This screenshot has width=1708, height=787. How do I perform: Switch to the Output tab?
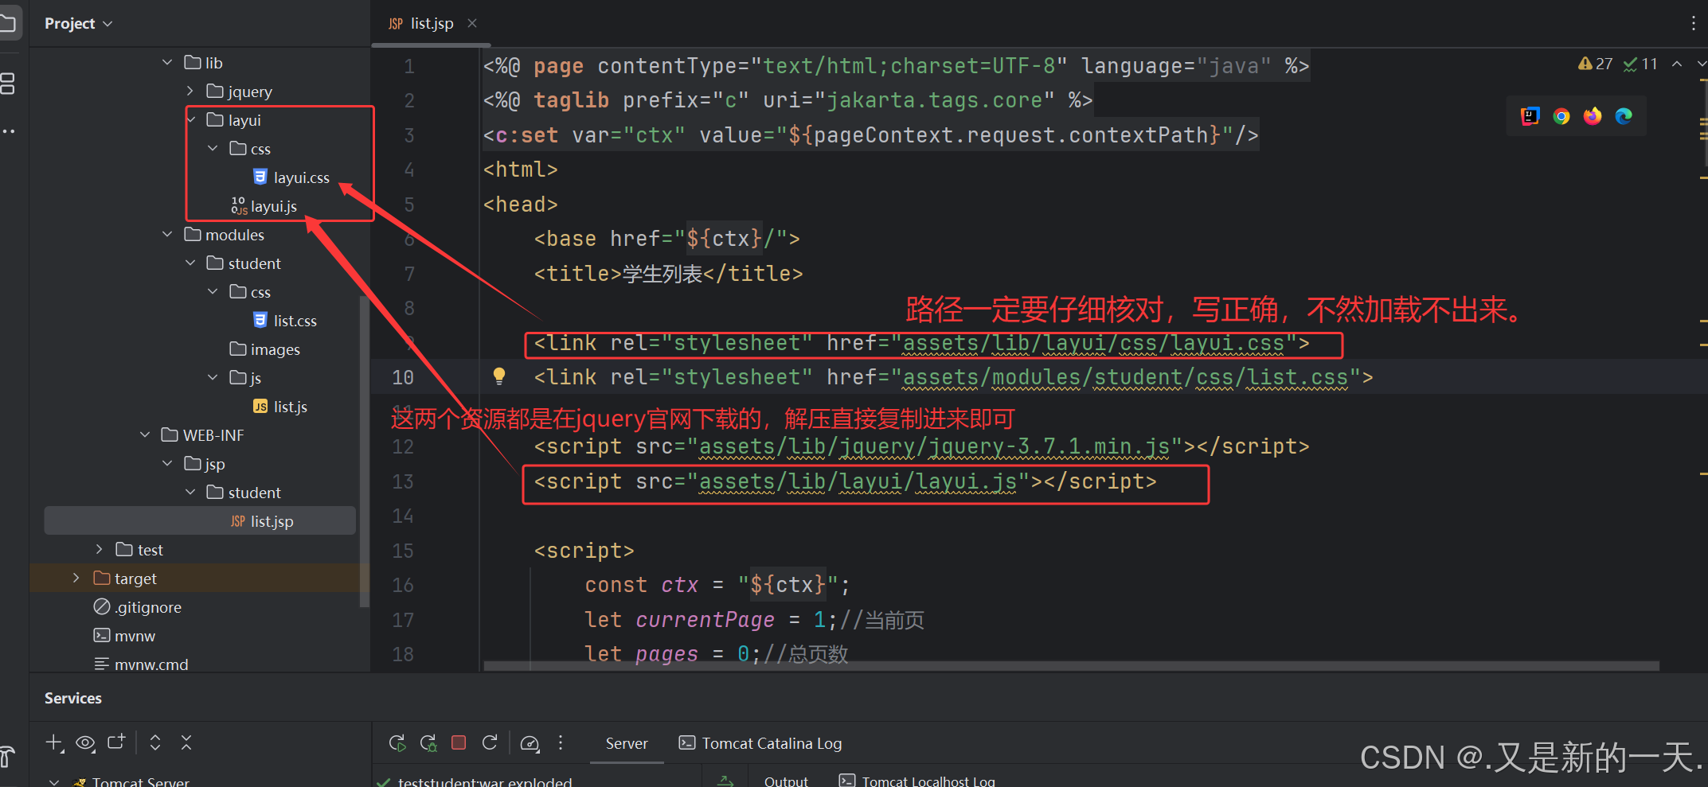(786, 781)
